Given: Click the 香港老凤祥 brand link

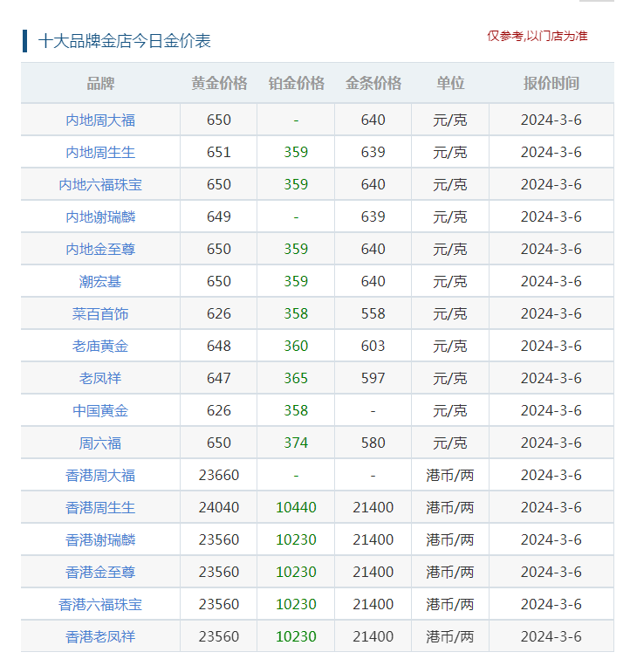Looking at the screenshot, I should point(100,636).
